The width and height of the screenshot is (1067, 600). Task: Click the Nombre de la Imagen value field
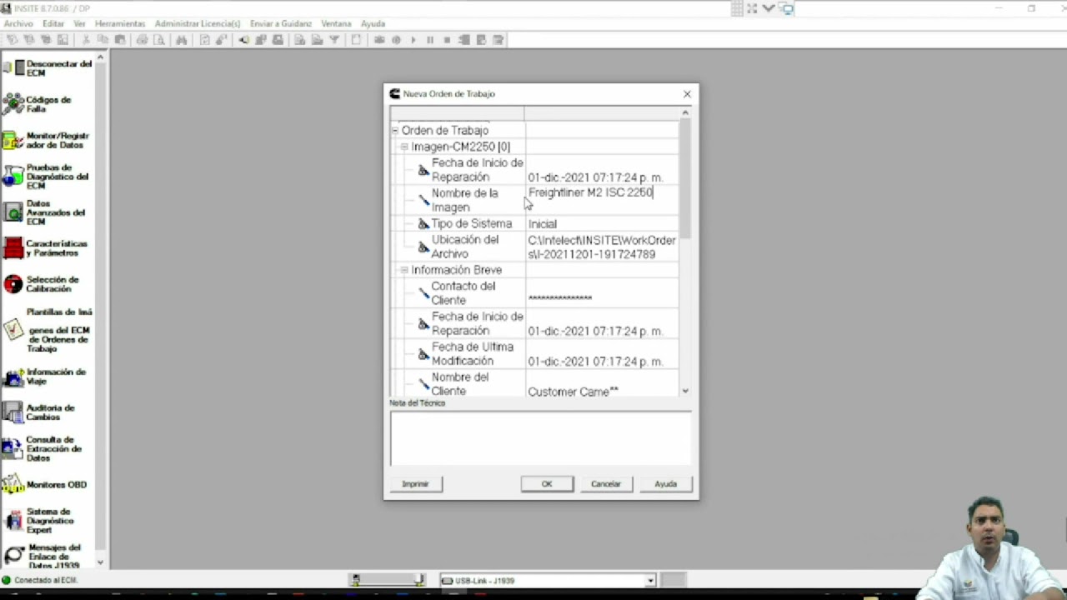pyautogui.click(x=601, y=200)
